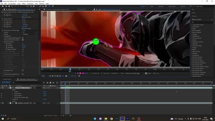Click Reset beside Transform in timeline
Screen dimensions: 215x121
(x=45, y=99)
